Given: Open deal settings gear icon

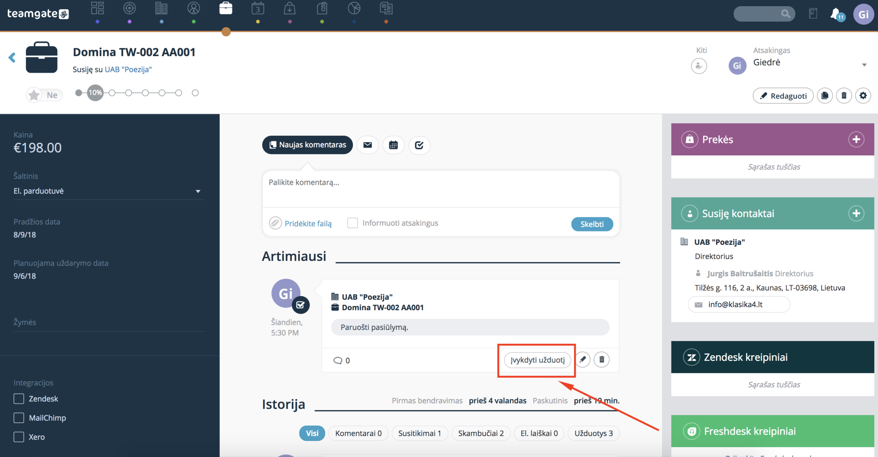Looking at the screenshot, I should 863,96.
